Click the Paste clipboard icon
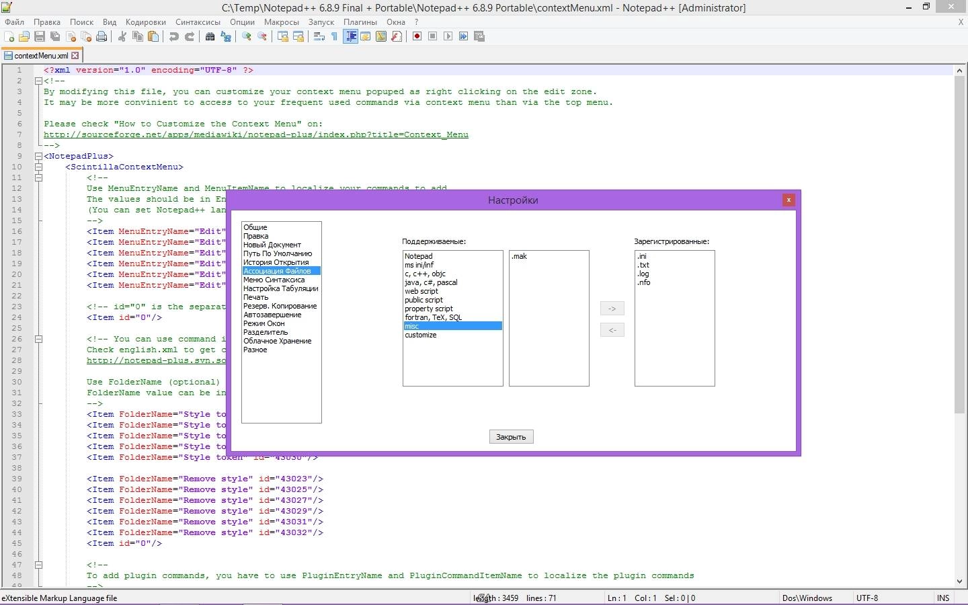This screenshot has width=968, height=605. (153, 36)
